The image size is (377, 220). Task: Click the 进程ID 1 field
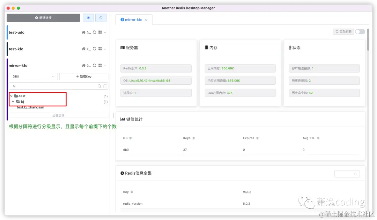point(156,93)
